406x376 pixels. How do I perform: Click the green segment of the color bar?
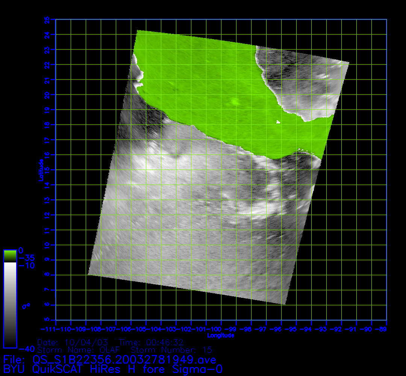(10, 256)
